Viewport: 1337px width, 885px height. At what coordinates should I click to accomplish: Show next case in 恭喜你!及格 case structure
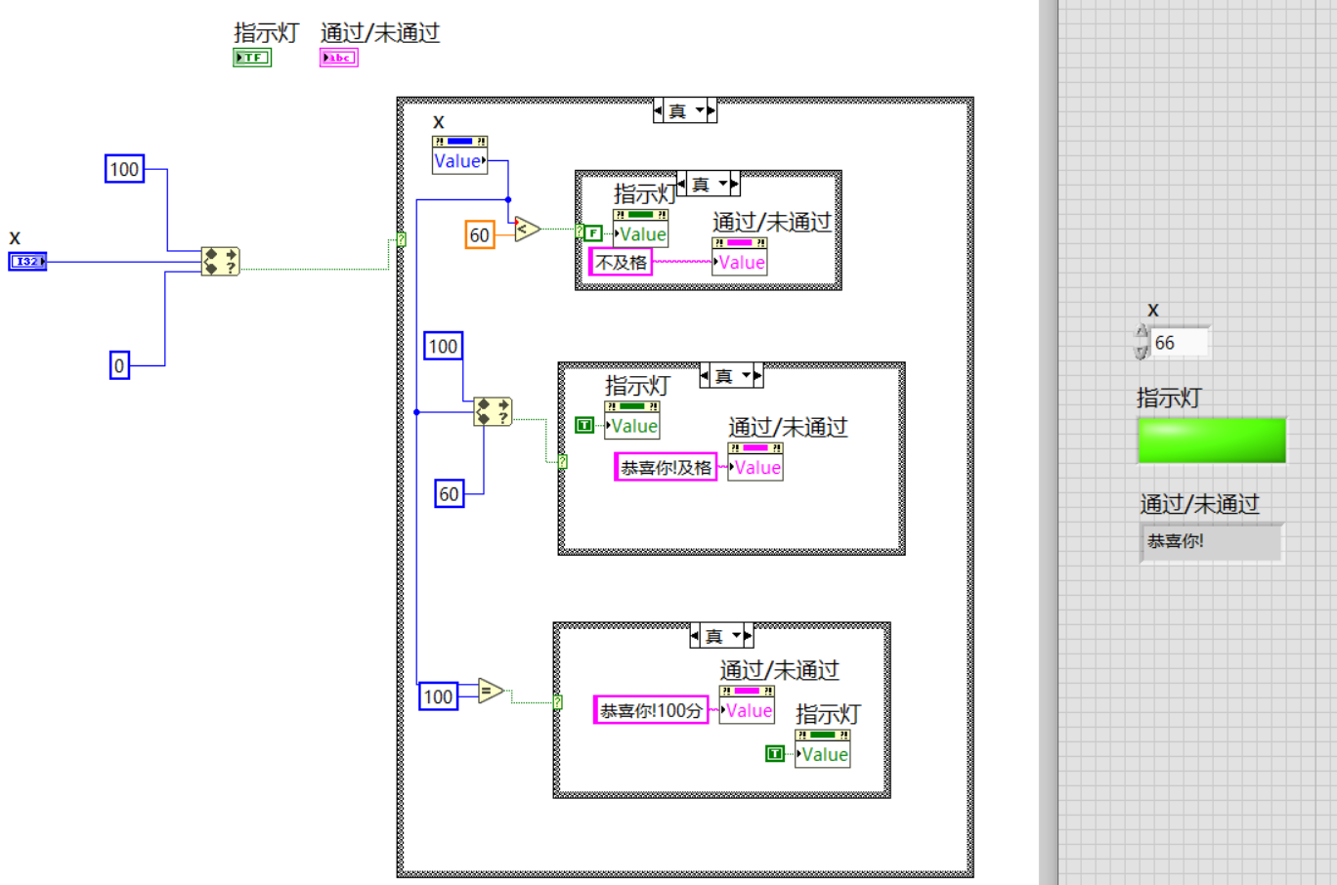click(x=758, y=376)
